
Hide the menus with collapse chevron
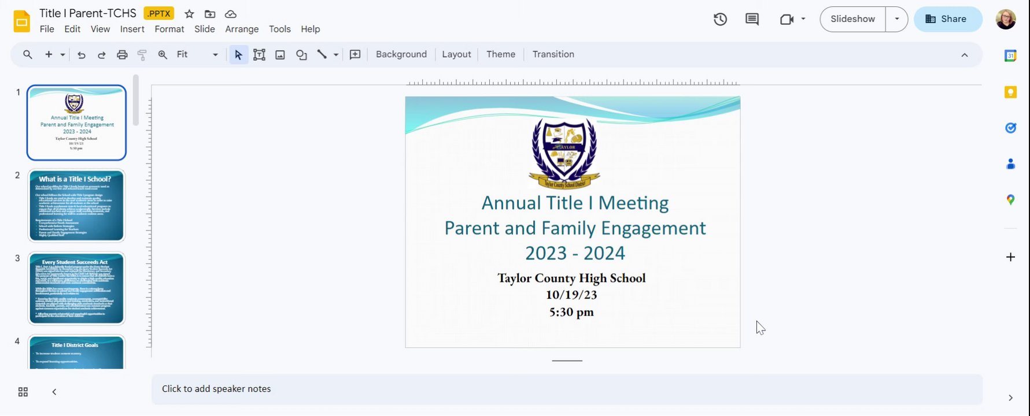(964, 55)
